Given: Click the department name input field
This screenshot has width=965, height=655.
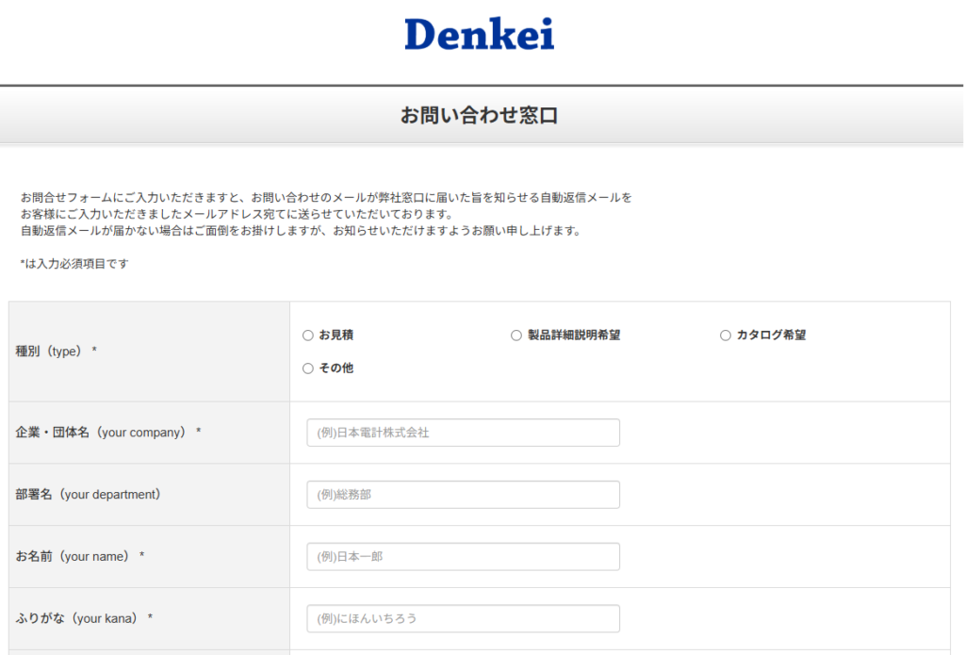Looking at the screenshot, I should [x=463, y=494].
